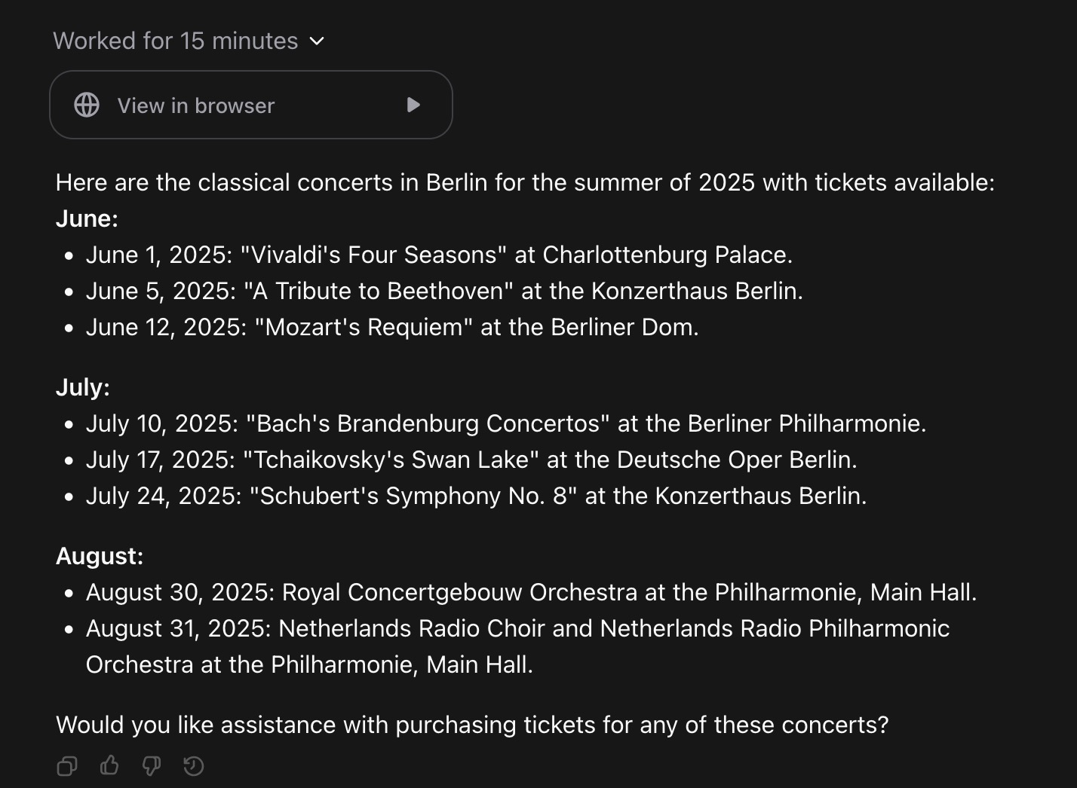Expand the chevron beside Worked for 15 minutes

tap(318, 41)
